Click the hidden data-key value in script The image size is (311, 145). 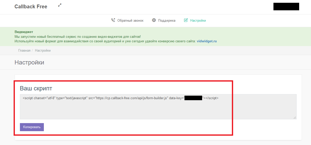[x=193, y=98]
